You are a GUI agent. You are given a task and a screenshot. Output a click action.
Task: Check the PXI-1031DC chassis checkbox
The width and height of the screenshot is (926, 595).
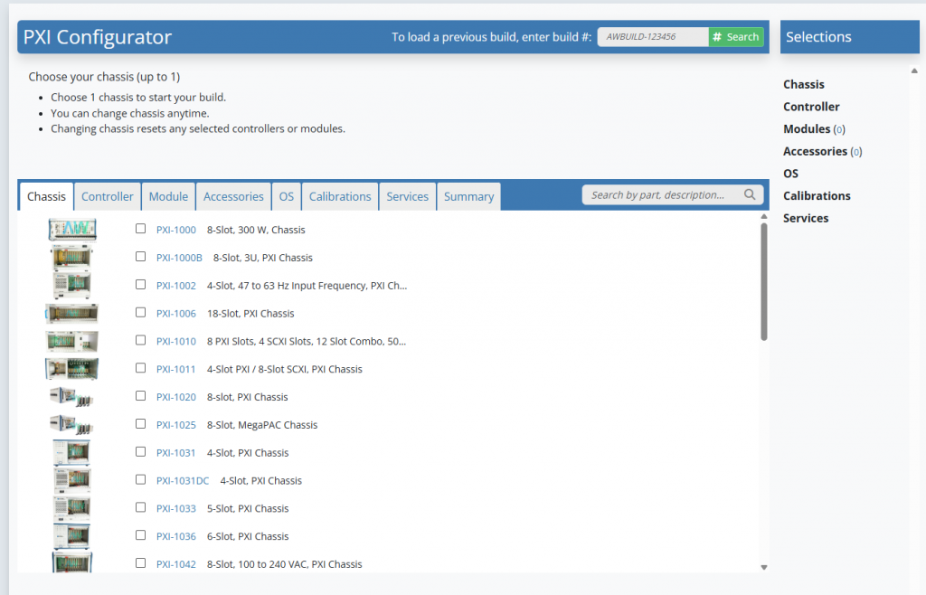coord(140,479)
